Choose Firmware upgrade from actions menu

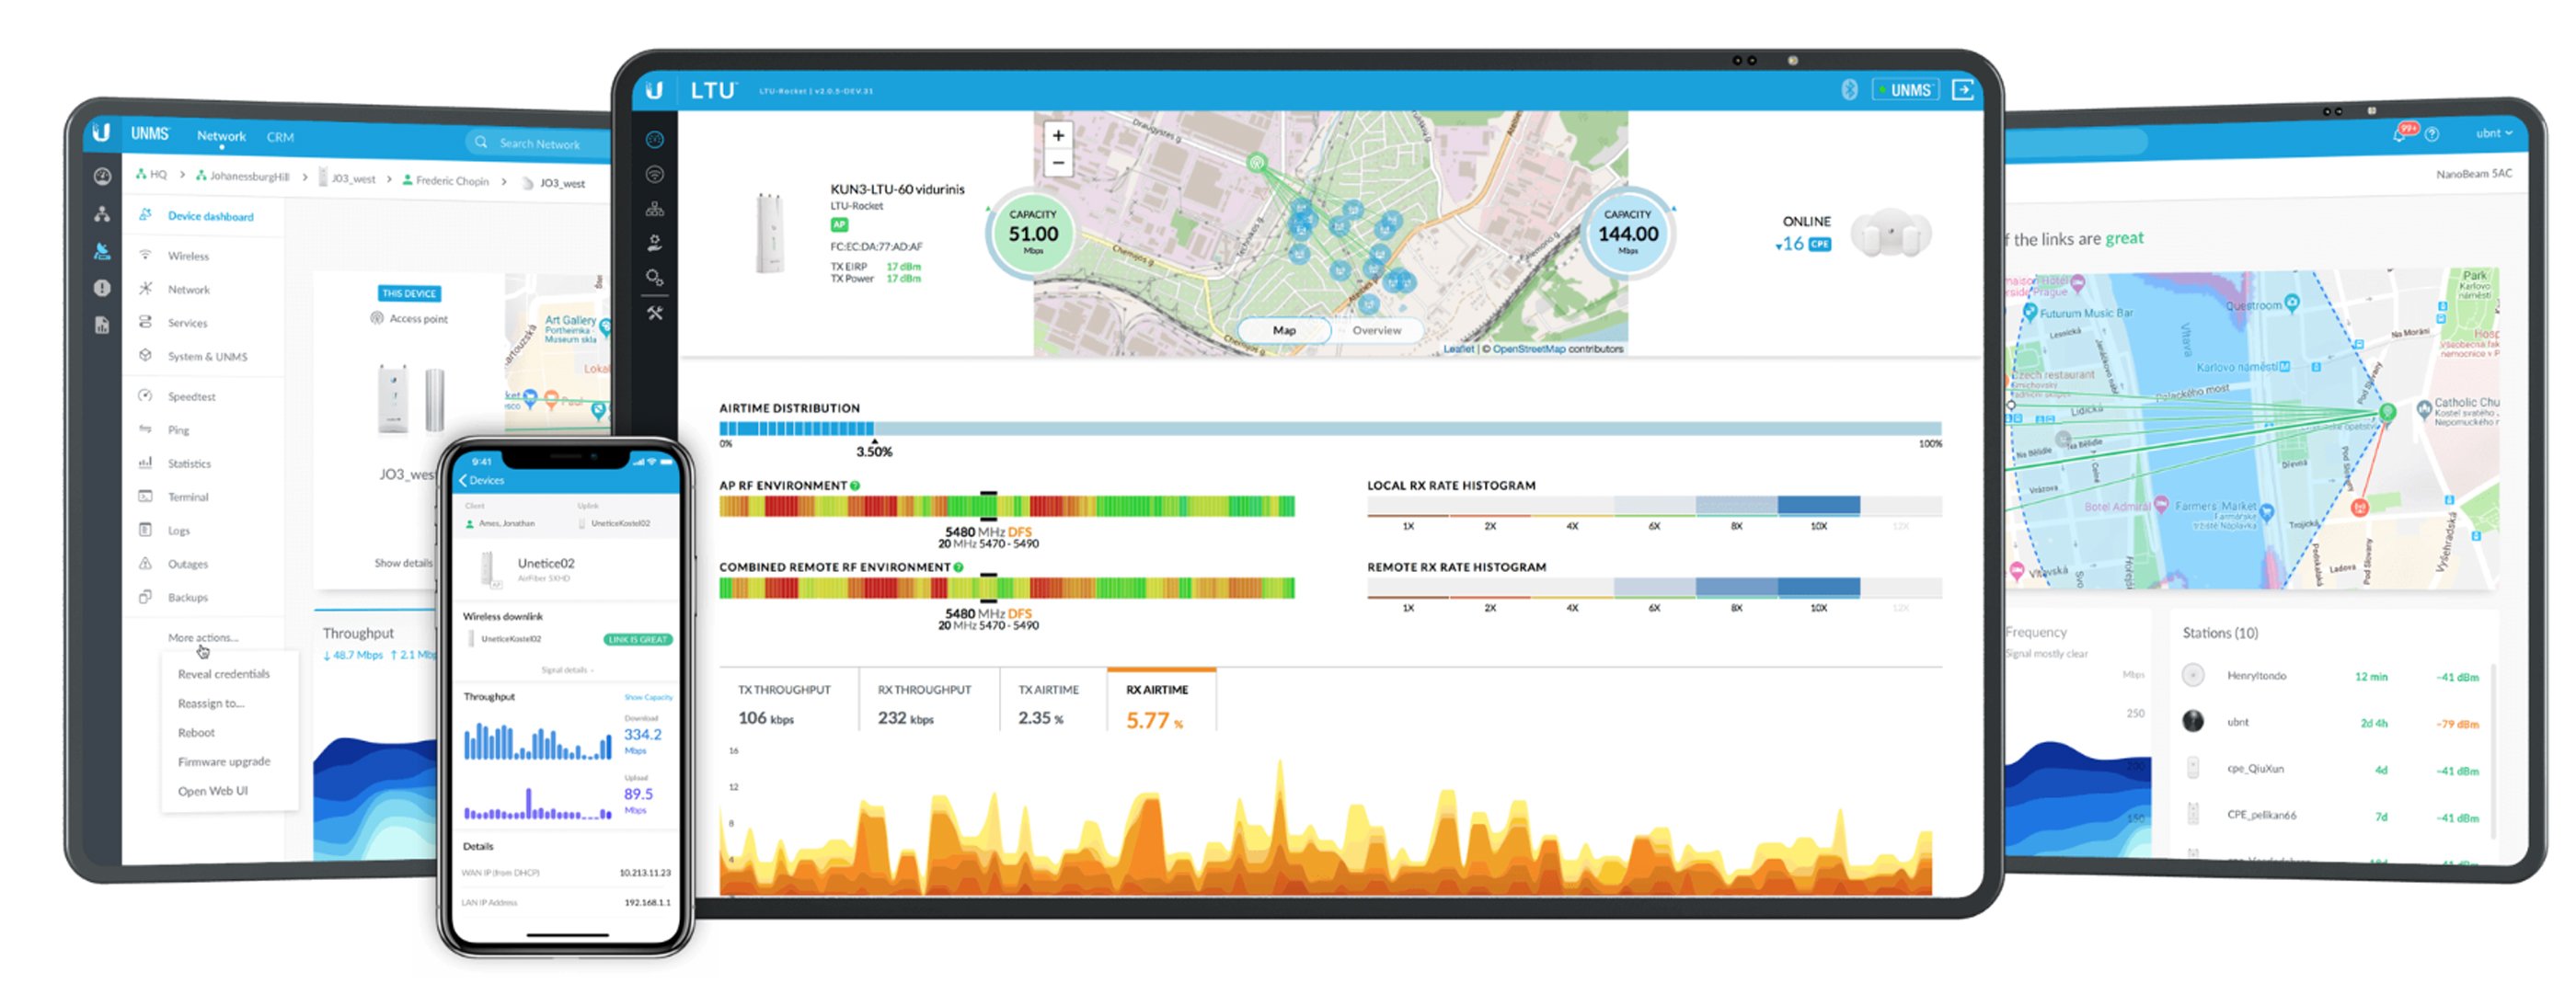(224, 762)
